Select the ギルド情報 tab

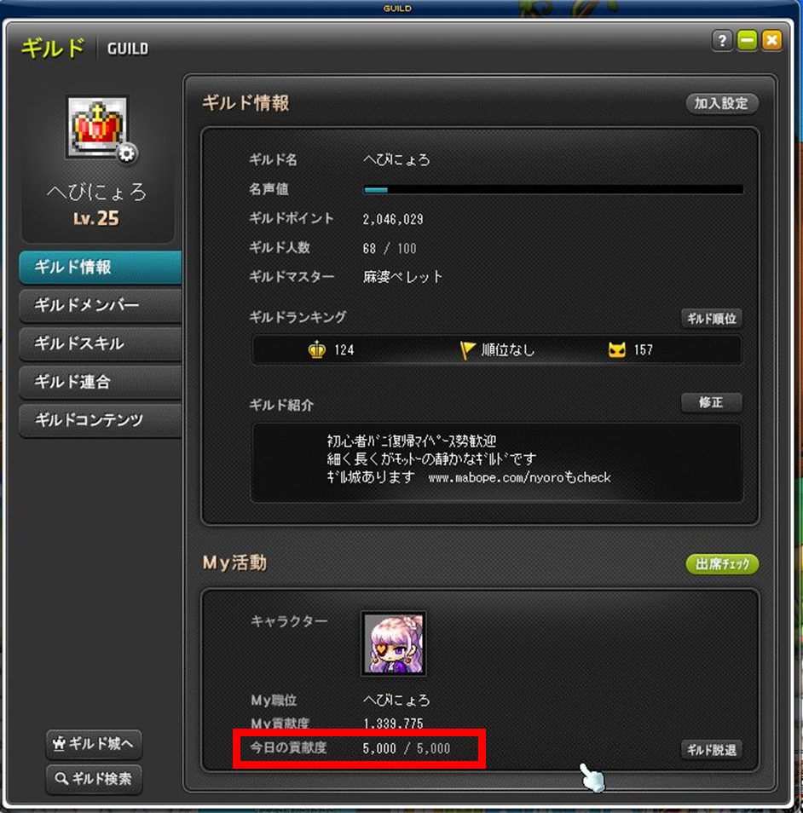click(100, 268)
